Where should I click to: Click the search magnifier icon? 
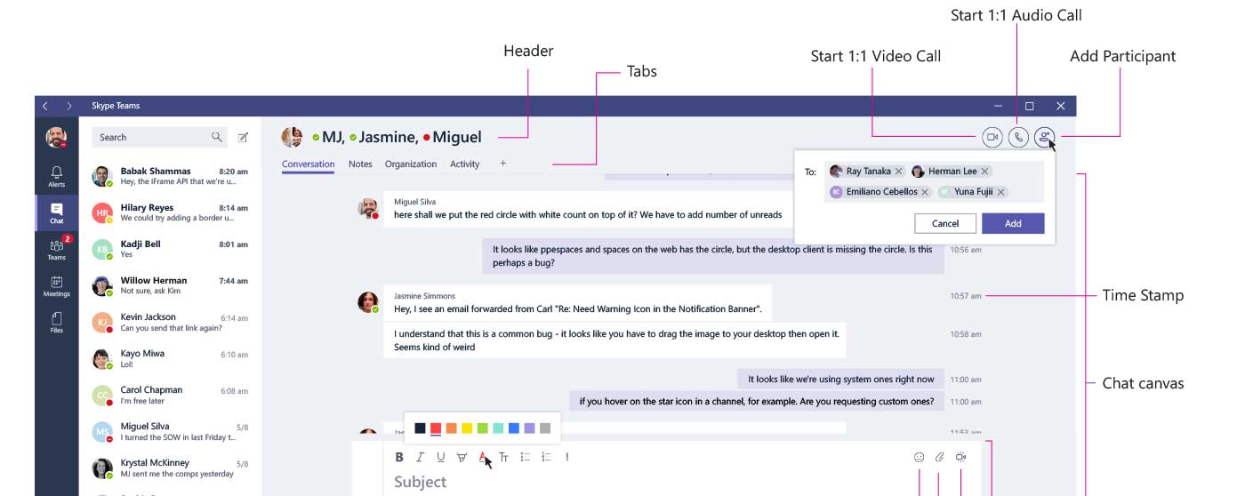coord(217,137)
